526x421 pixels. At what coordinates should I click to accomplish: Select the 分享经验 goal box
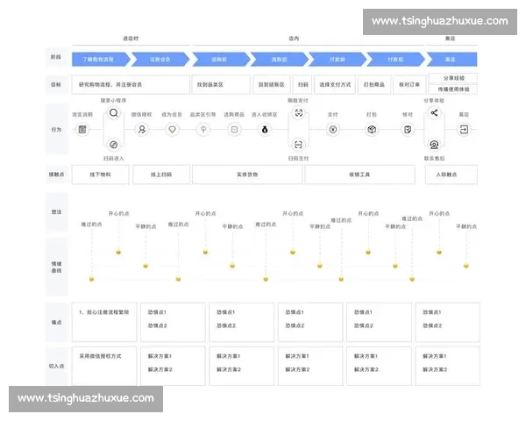[453, 78]
